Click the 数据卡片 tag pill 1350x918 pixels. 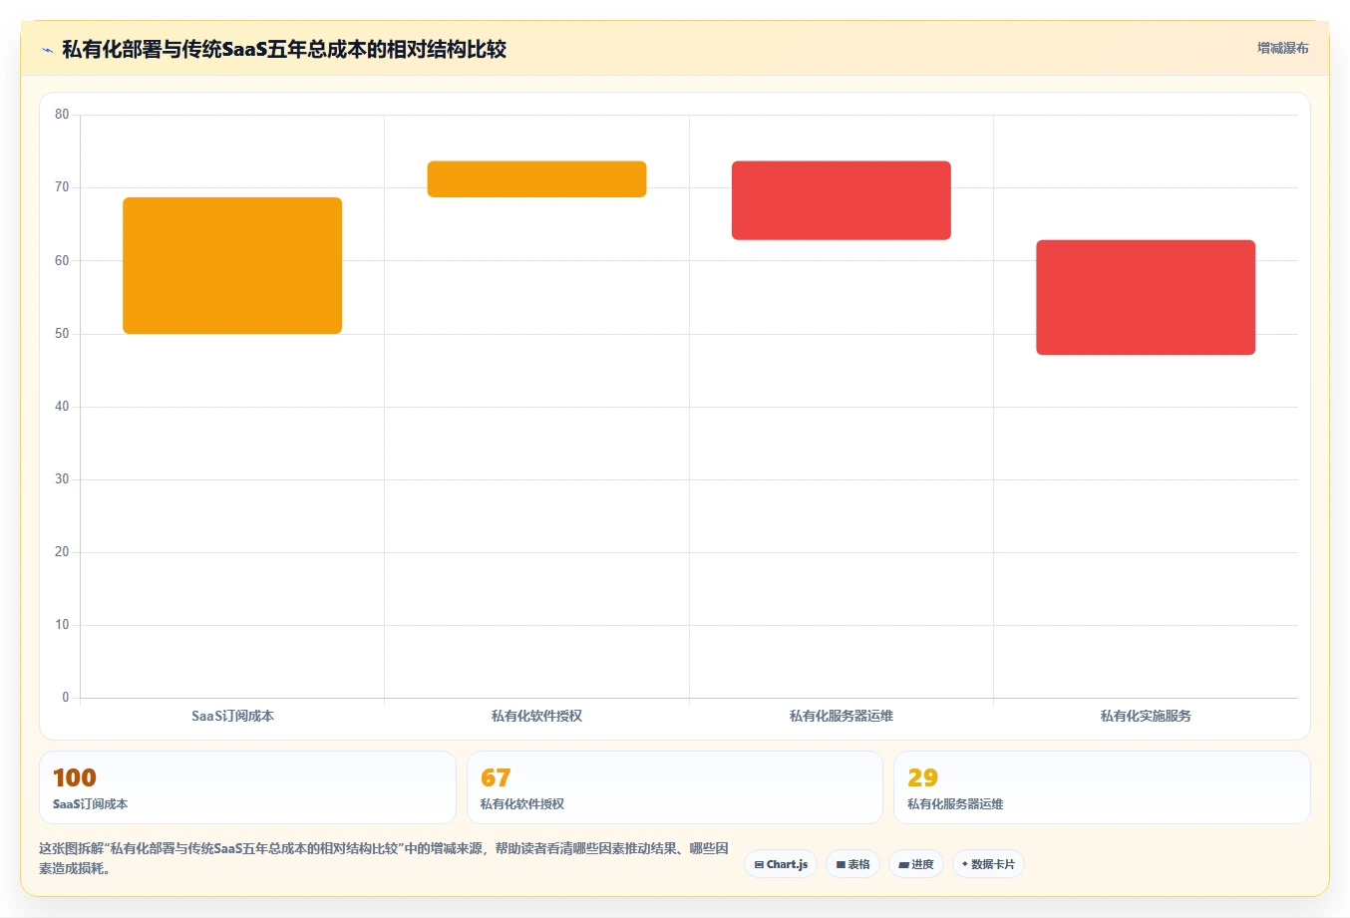(x=988, y=864)
